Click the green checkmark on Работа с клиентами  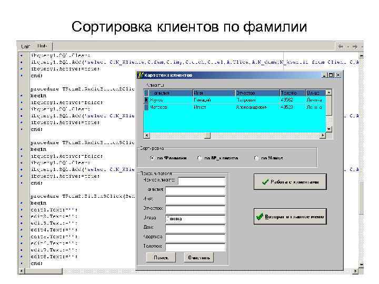pos(265,181)
